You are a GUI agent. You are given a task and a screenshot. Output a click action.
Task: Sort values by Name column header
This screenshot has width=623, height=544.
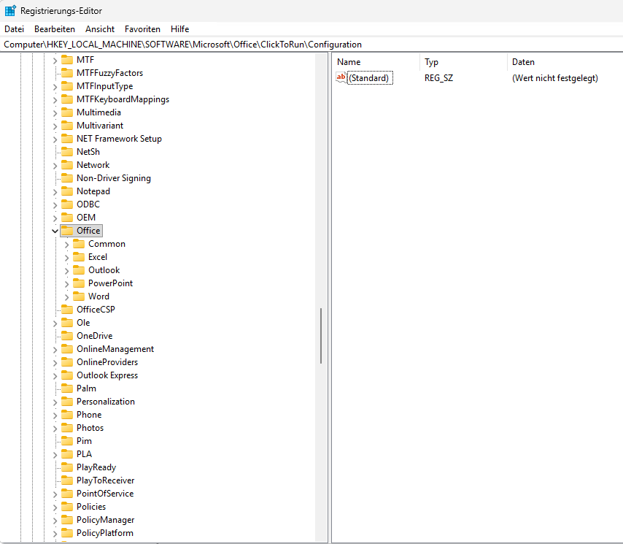(x=376, y=61)
